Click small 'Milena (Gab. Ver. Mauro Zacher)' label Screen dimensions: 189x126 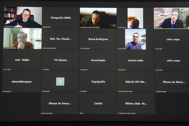[x=127, y=113]
